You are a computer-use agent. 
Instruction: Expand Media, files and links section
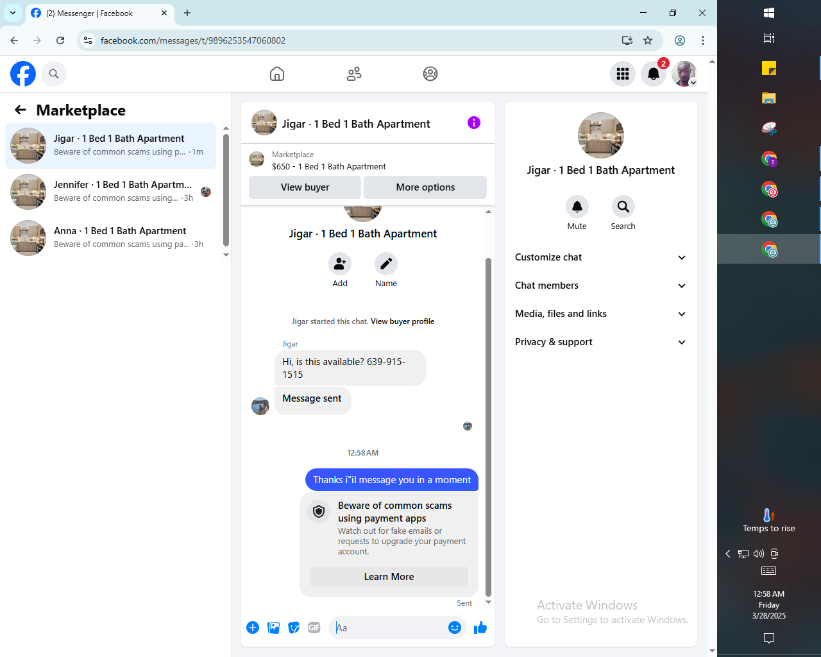pos(600,314)
